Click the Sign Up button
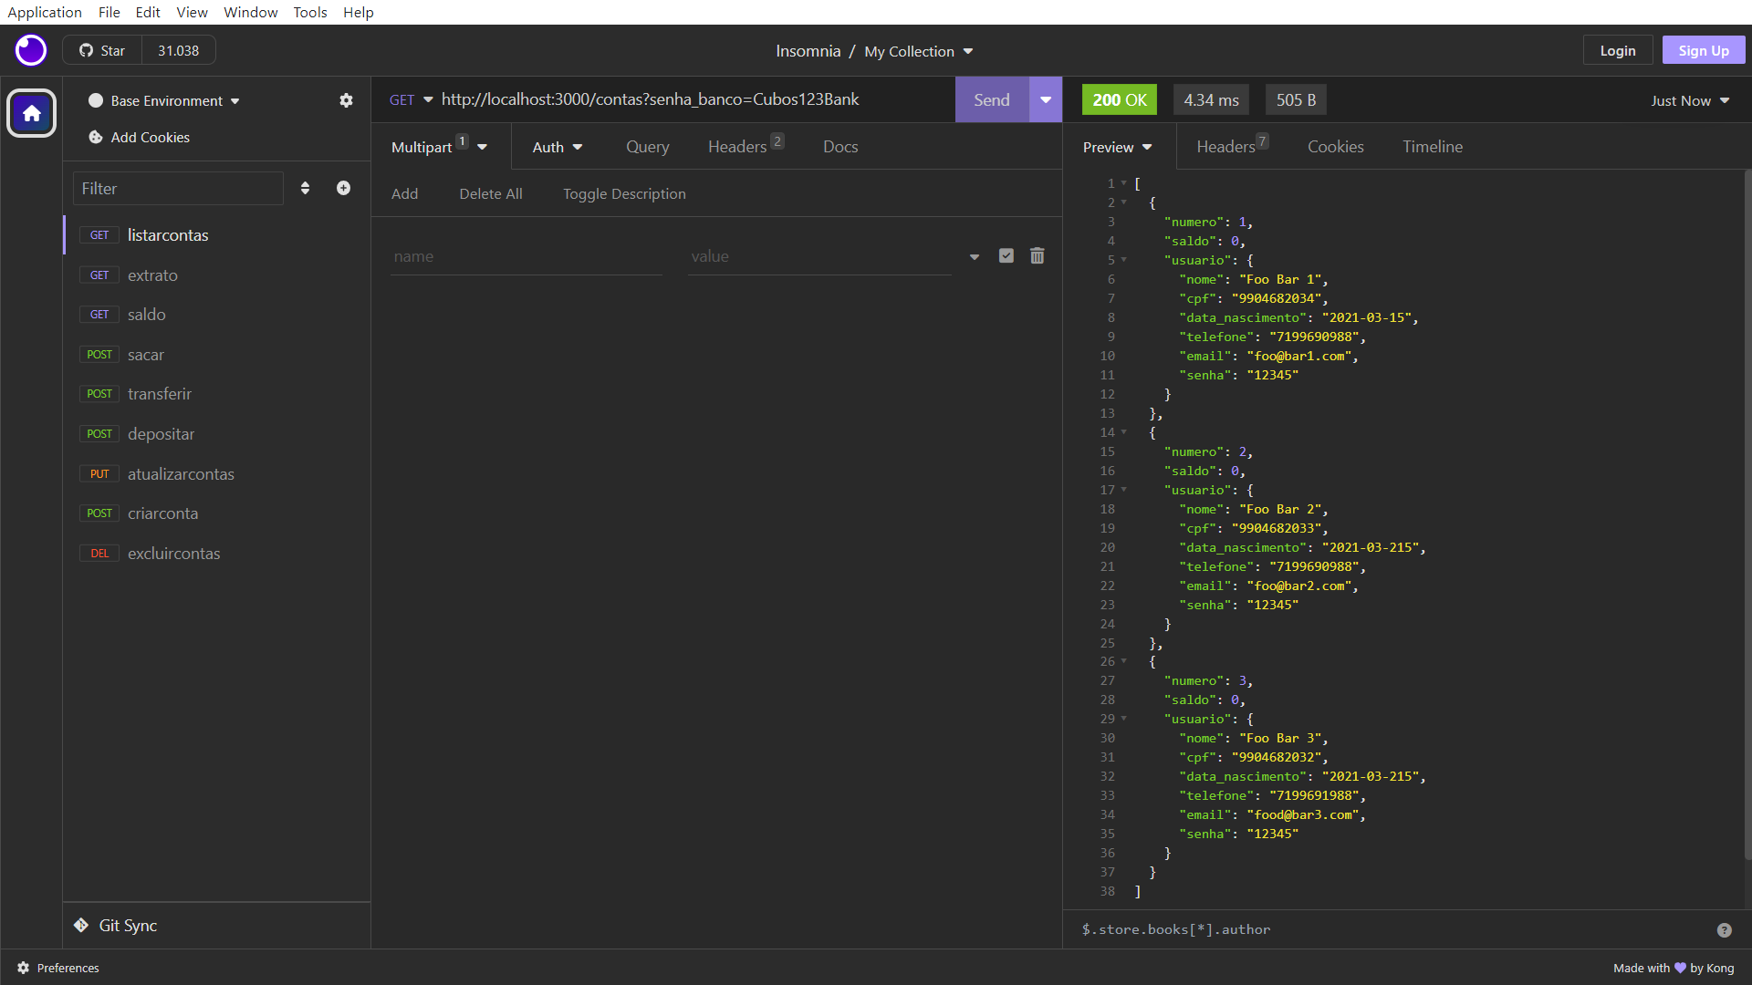 coord(1703,50)
